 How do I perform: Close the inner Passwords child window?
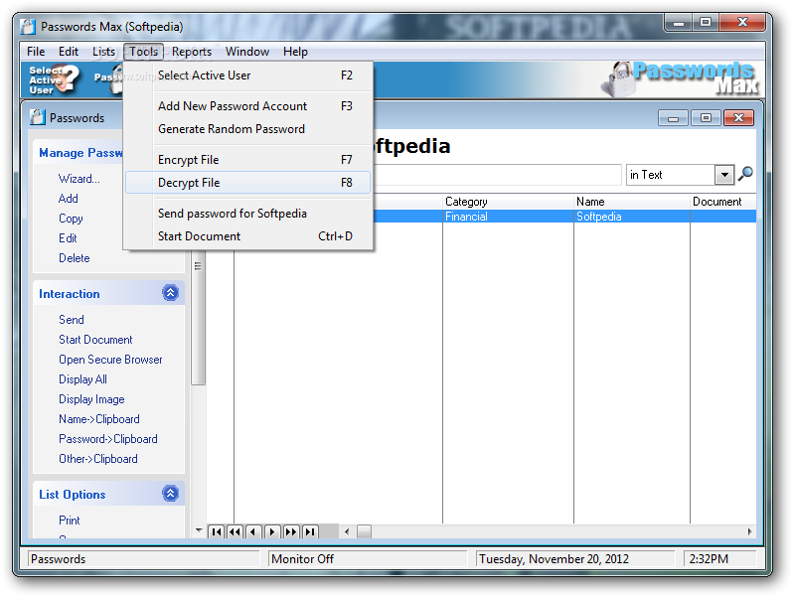click(738, 118)
